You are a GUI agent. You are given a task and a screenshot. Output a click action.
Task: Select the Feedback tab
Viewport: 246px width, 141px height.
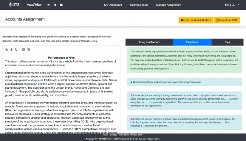point(192,42)
